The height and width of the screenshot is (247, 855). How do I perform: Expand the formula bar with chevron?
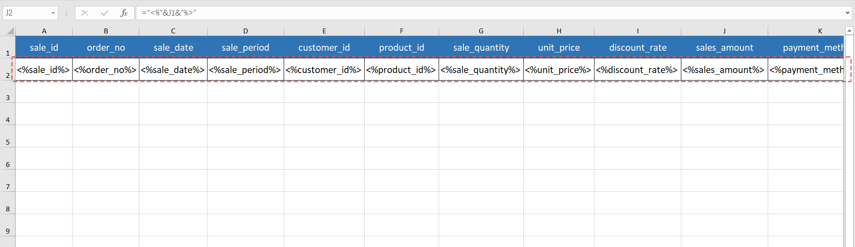click(x=847, y=13)
